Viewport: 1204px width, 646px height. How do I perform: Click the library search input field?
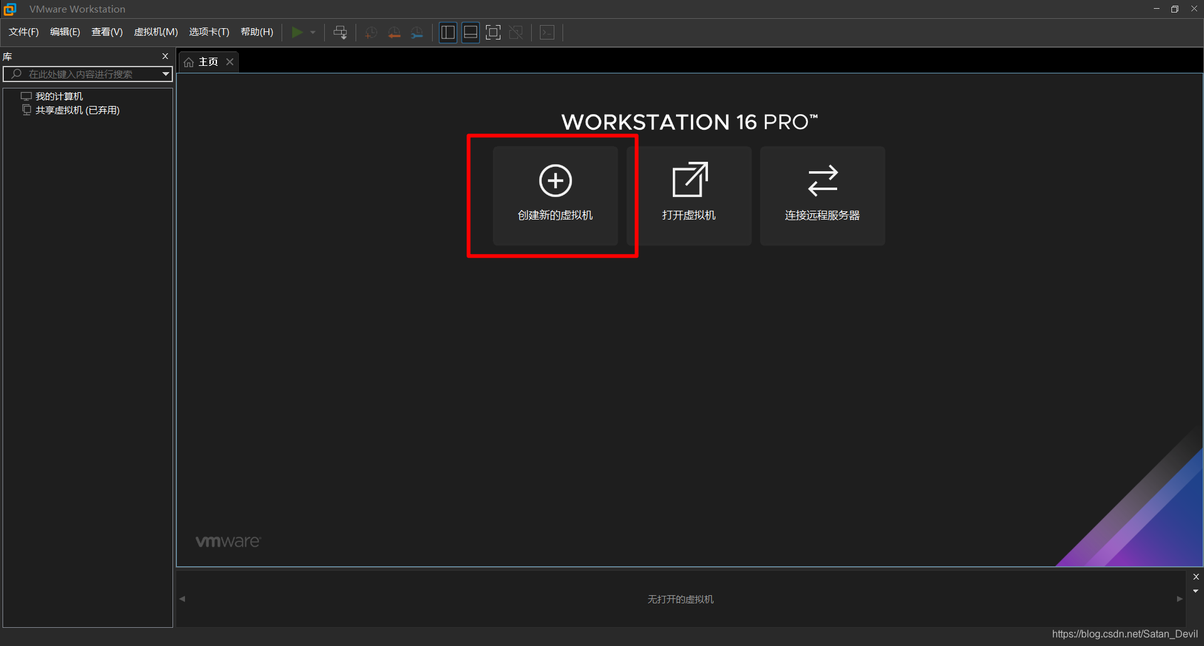click(x=88, y=74)
